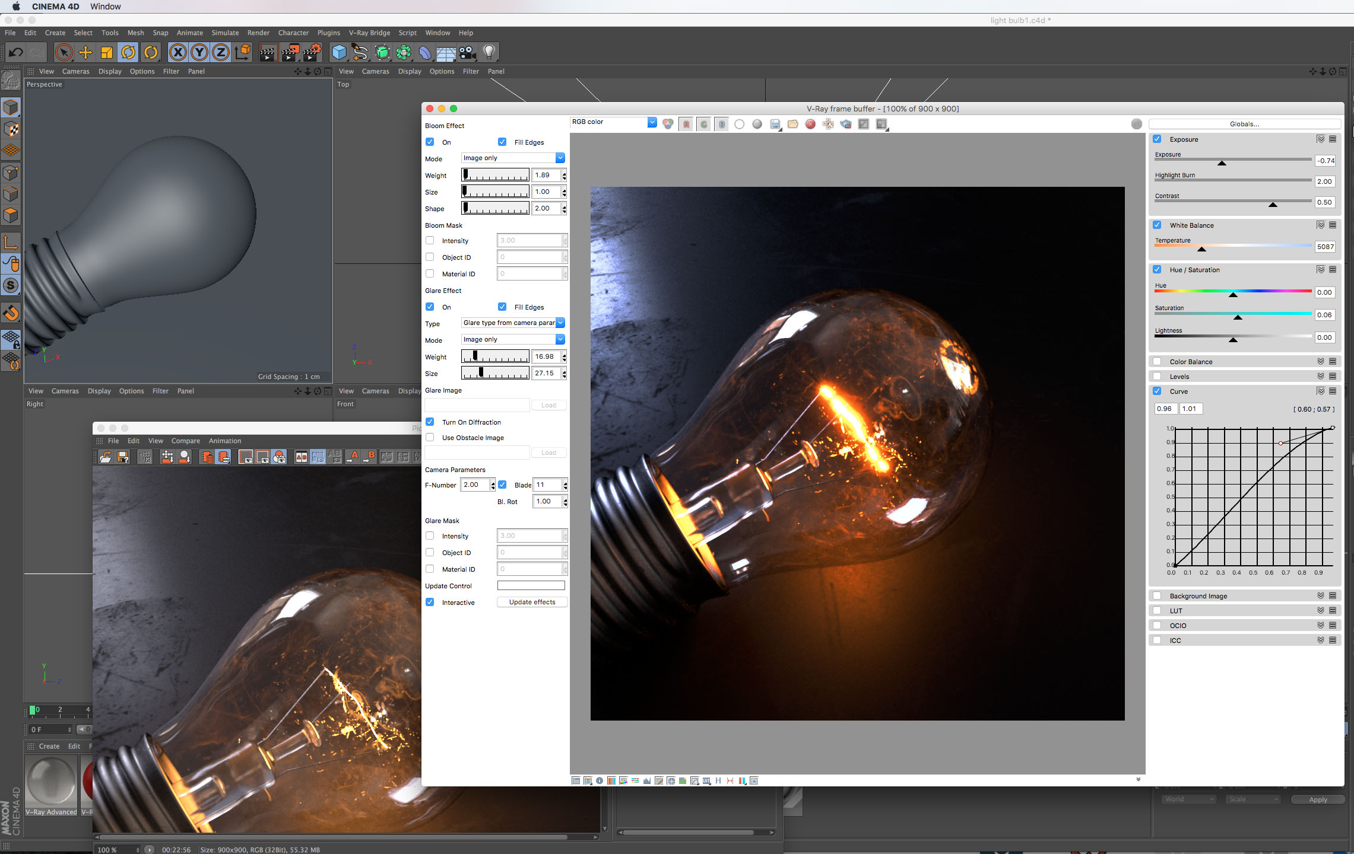Click the camera object icon
This screenshot has width=1354, height=854.
[x=467, y=53]
